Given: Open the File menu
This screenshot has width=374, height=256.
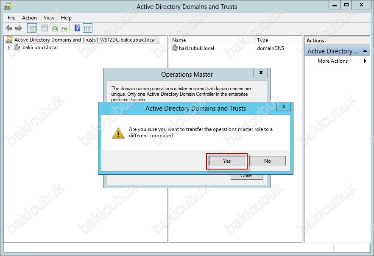Looking at the screenshot, I should (x=11, y=18).
